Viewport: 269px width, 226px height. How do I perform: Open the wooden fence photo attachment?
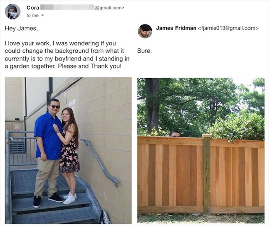coord(201,150)
